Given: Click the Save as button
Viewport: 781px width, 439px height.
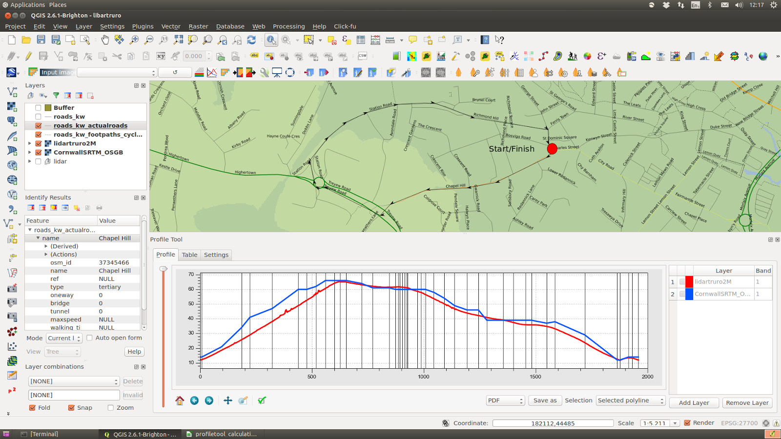Looking at the screenshot, I should point(545,400).
